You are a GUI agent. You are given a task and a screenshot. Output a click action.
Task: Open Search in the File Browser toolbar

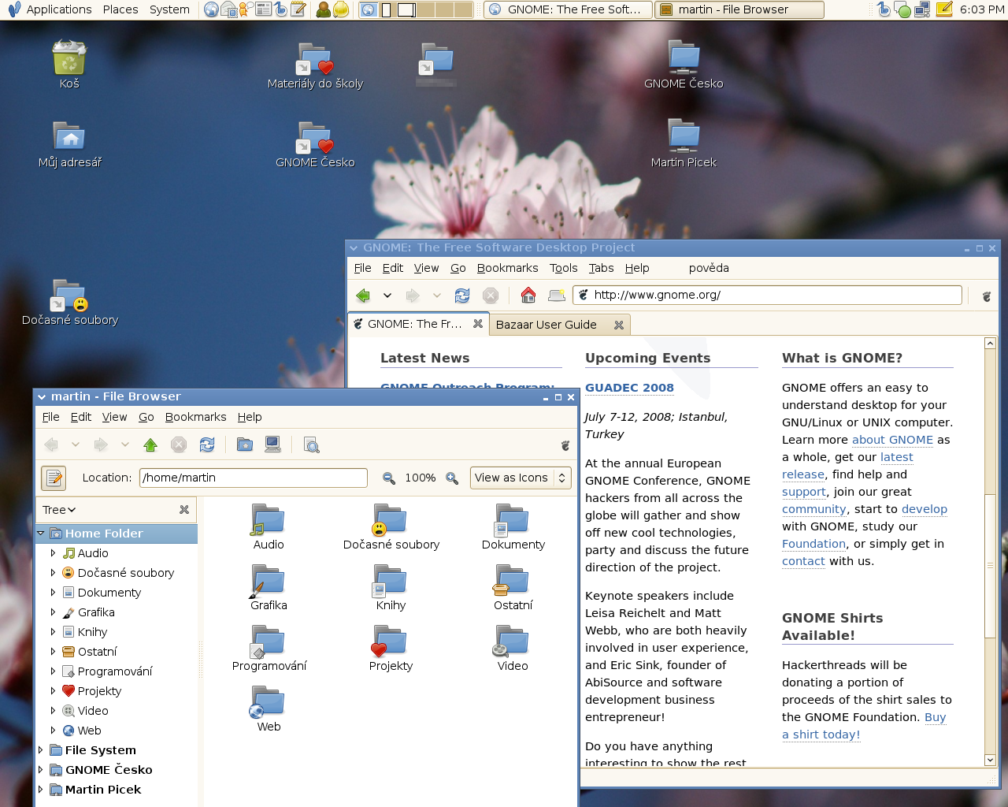pos(312,445)
